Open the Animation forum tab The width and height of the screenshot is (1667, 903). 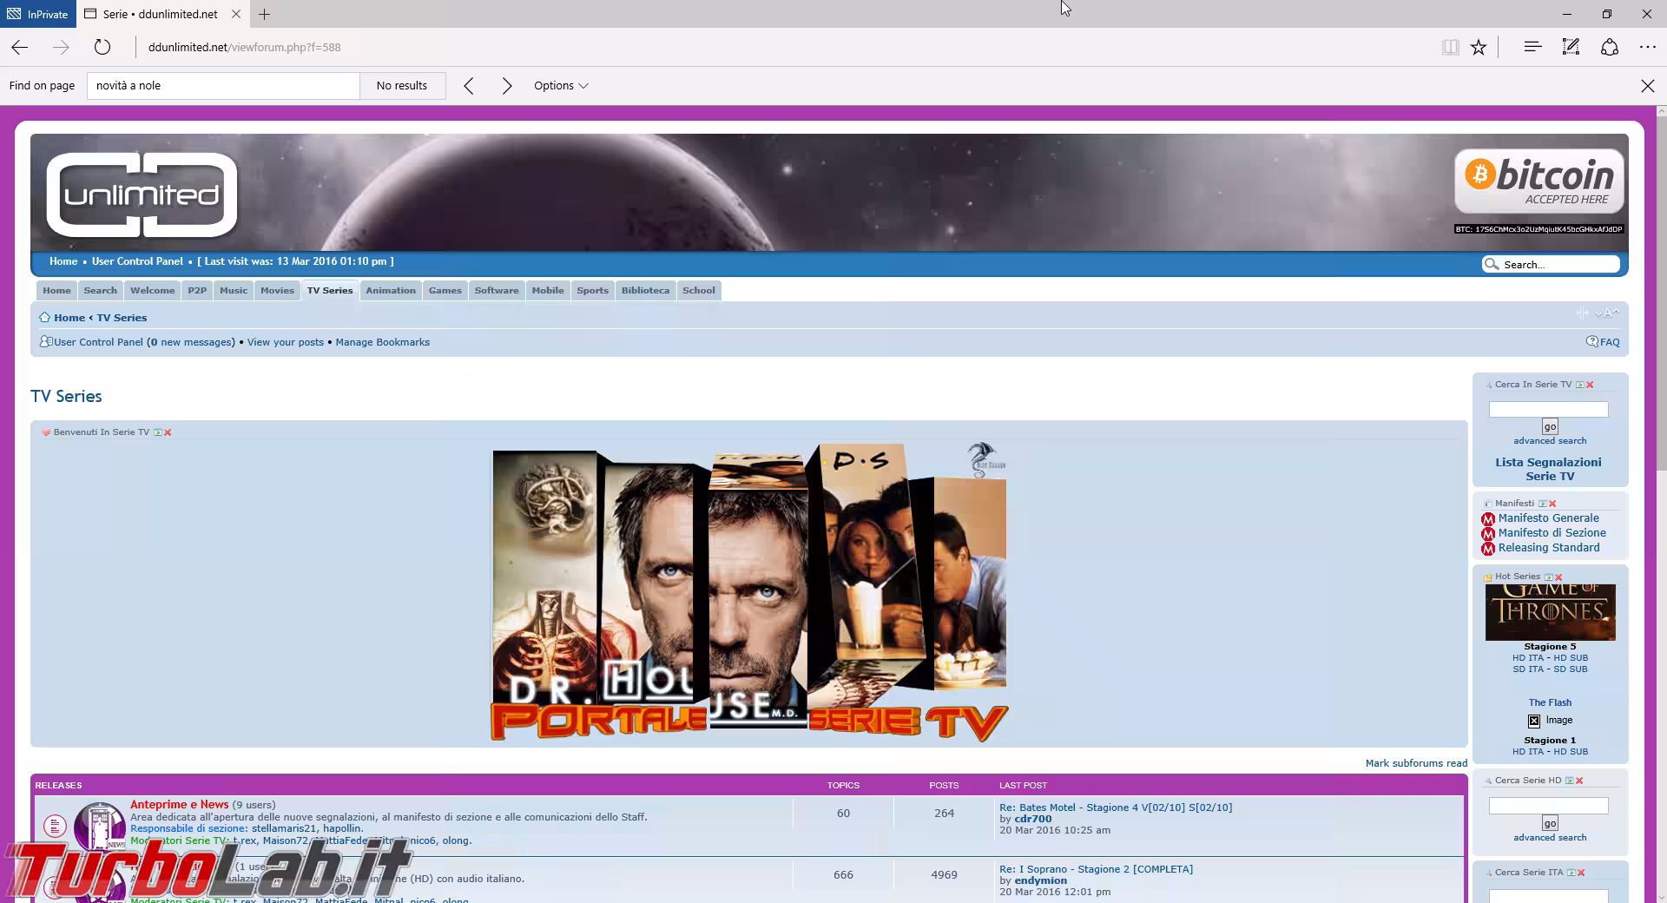pos(391,291)
